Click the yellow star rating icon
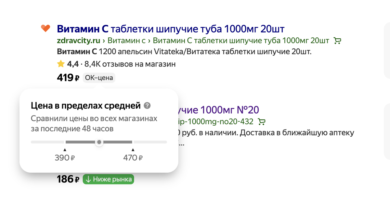390x211 pixels. click(61, 64)
